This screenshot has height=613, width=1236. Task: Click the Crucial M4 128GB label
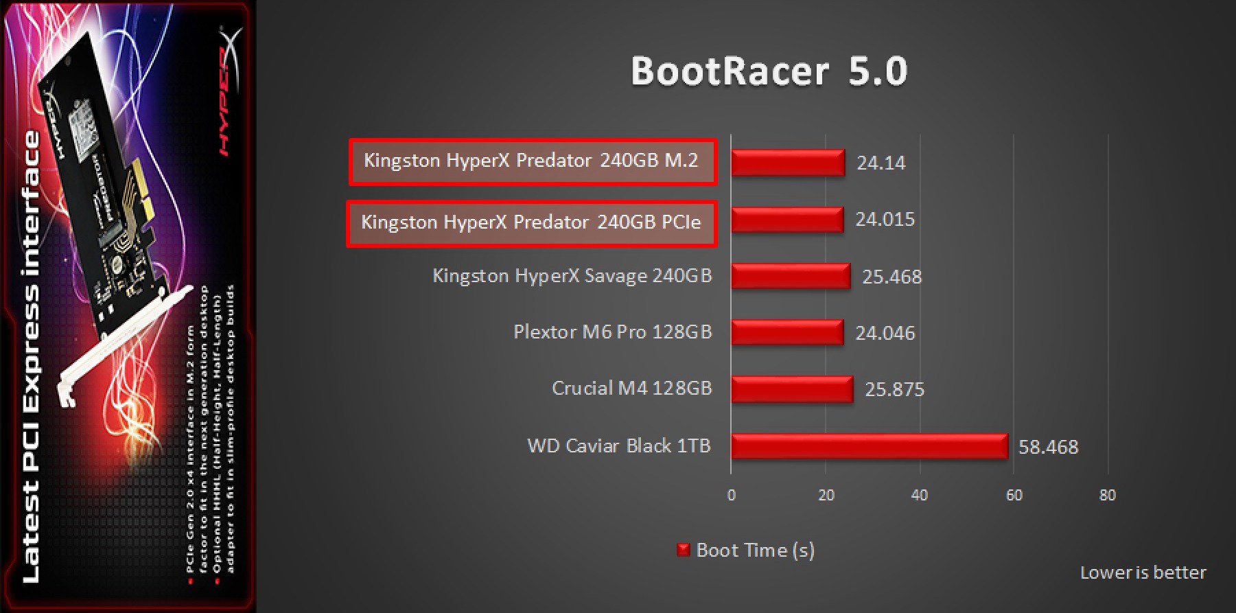632,389
